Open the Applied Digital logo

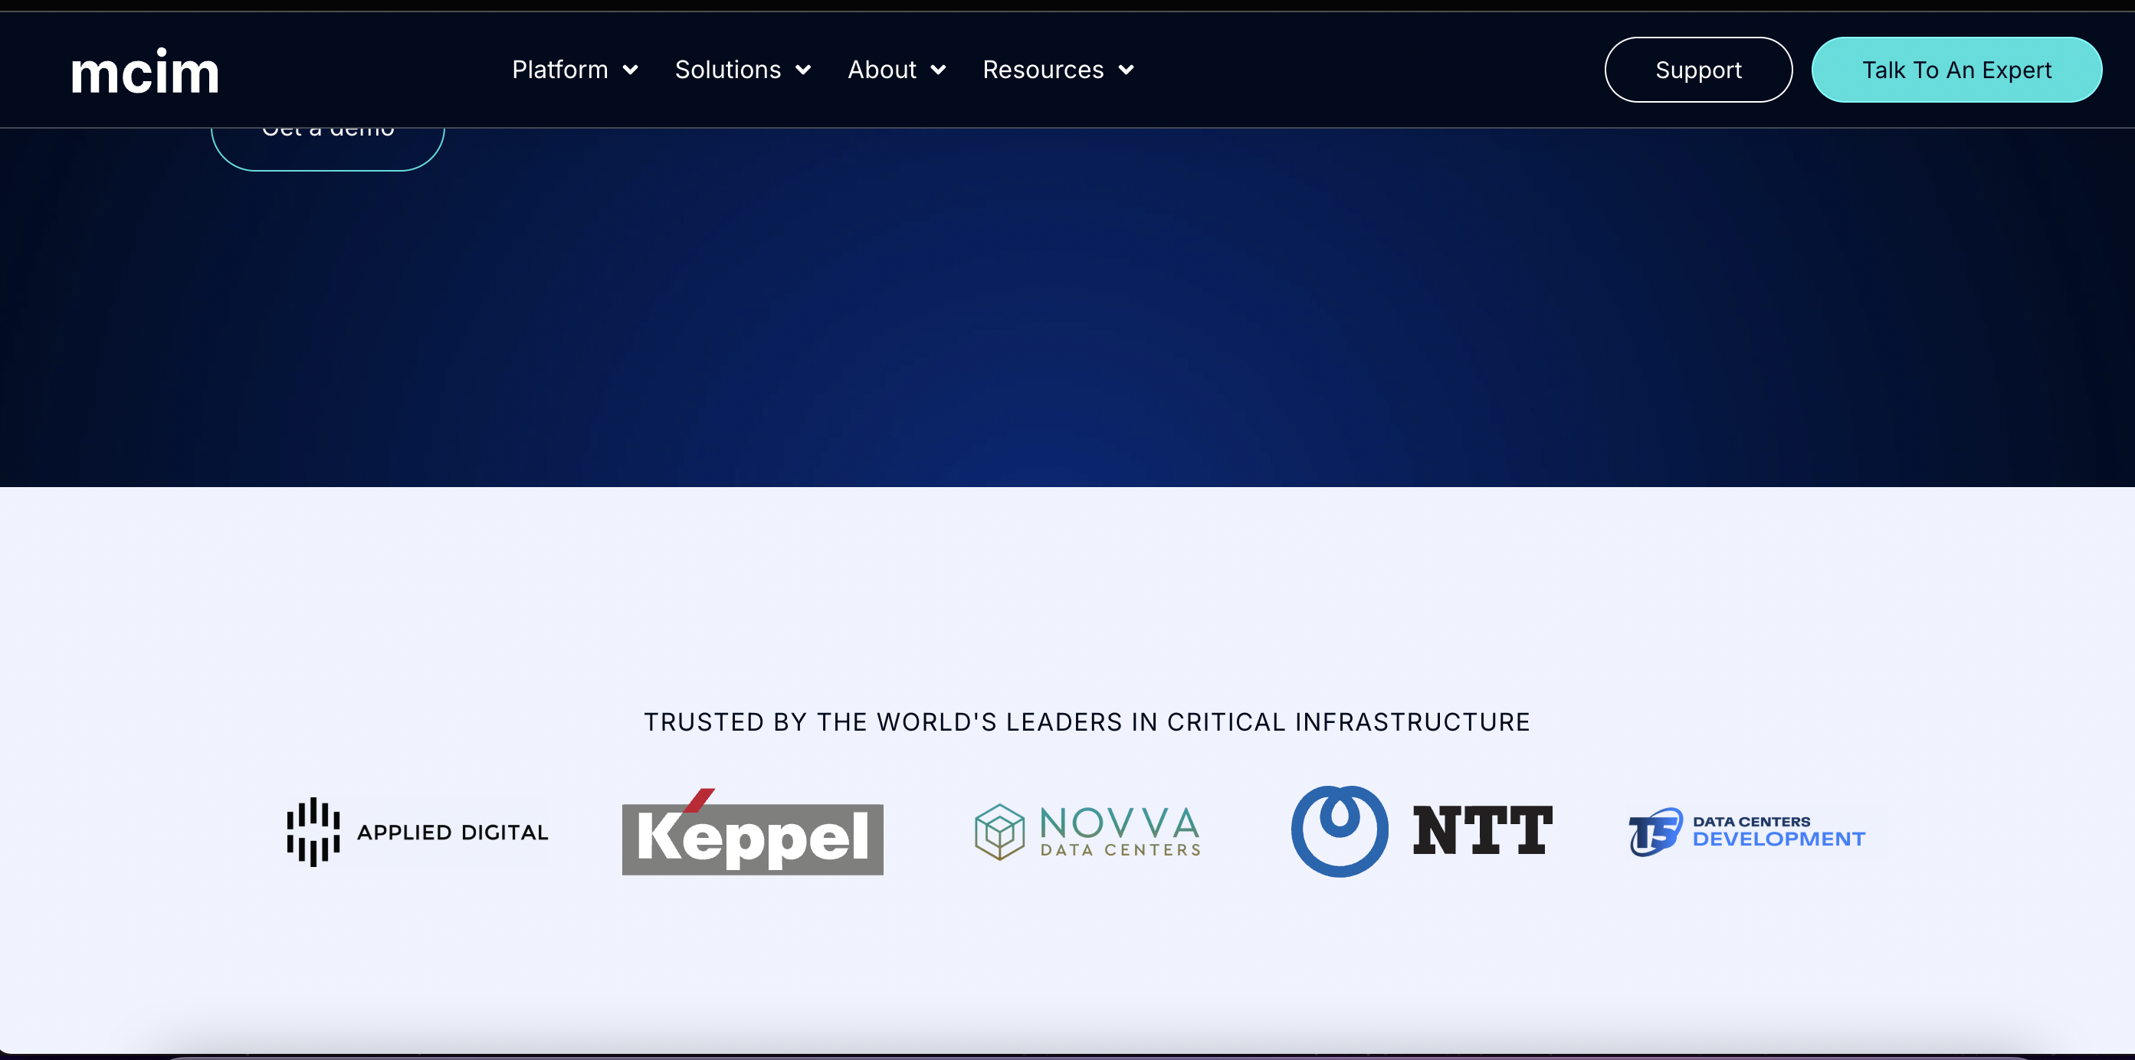click(417, 832)
